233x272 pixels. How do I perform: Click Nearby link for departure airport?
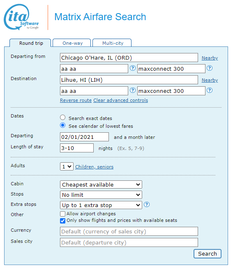[x=210, y=58]
